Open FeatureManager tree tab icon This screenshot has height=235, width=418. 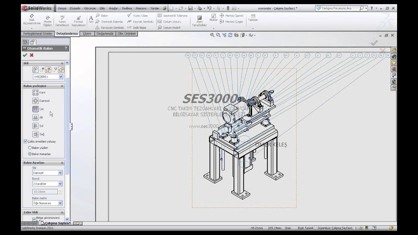click(25, 42)
